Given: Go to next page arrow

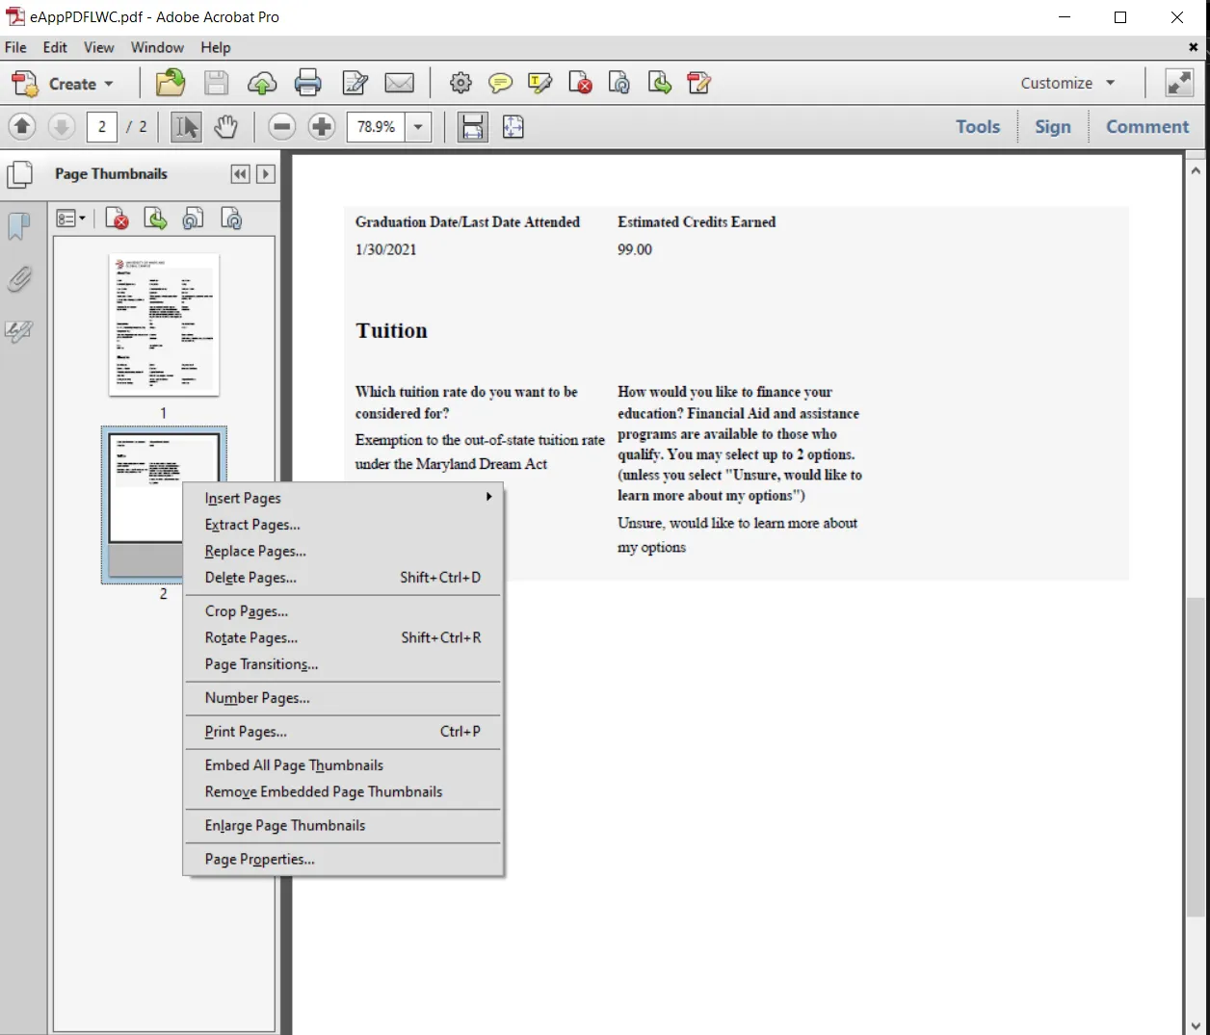Looking at the screenshot, I should pyautogui.click(x=62, y=126).
